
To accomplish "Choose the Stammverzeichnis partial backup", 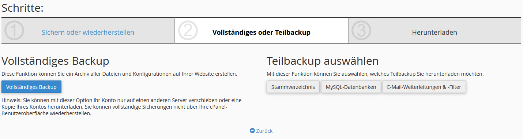I will (293, 87).
